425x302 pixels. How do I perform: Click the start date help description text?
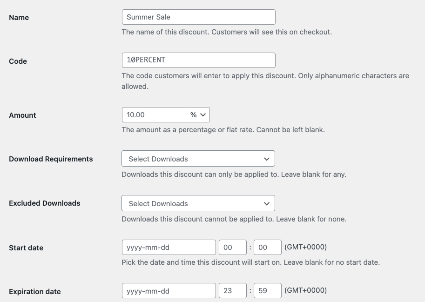(250, 262)
